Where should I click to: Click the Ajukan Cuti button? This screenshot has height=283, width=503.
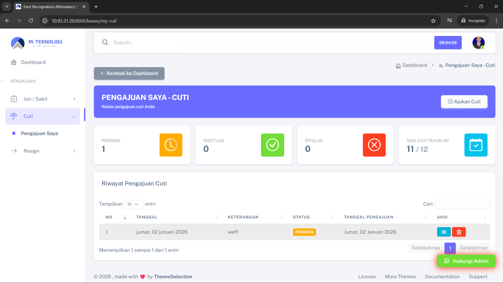click(x=464, y=102)
